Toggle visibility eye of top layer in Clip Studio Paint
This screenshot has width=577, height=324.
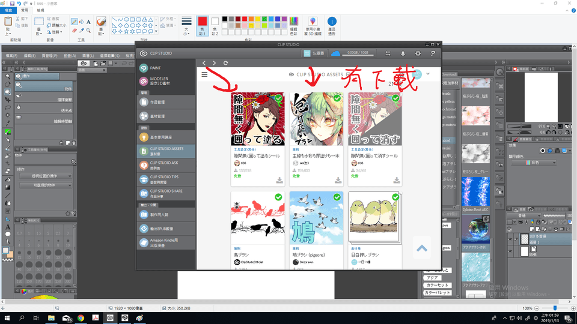click(510, 239)
